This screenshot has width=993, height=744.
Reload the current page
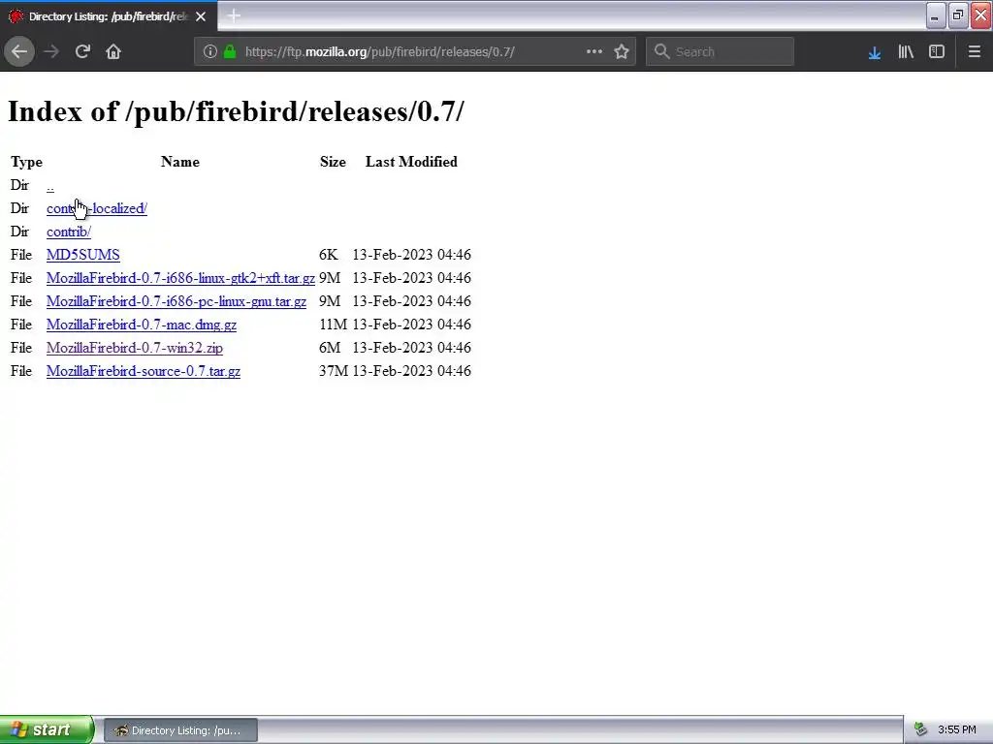[x=82, y=52]
